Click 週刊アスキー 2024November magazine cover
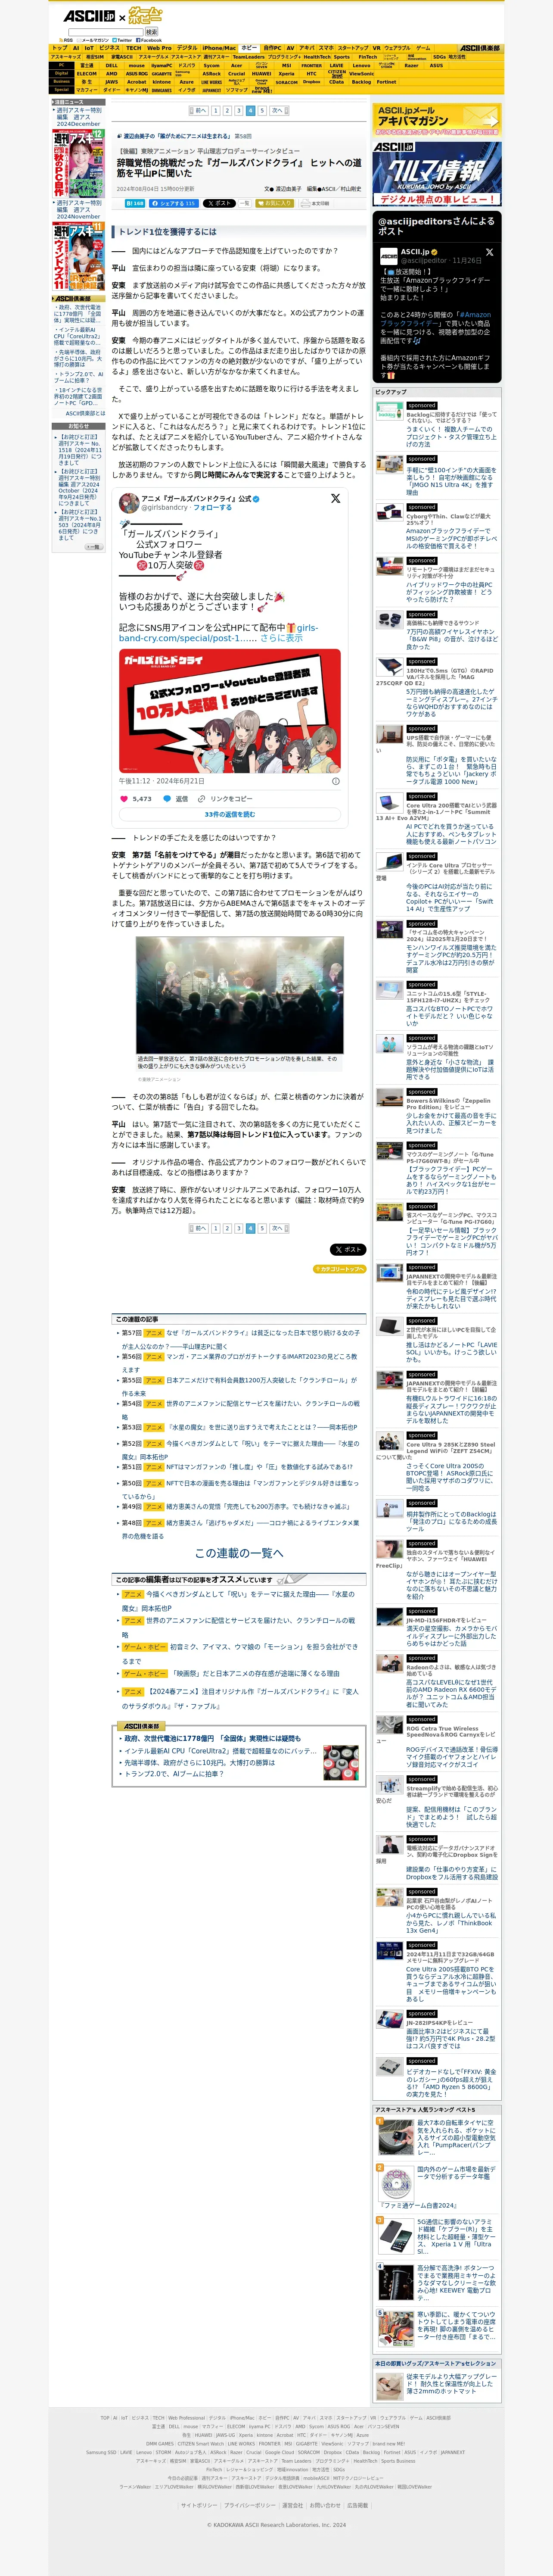 tap(78, 256)
